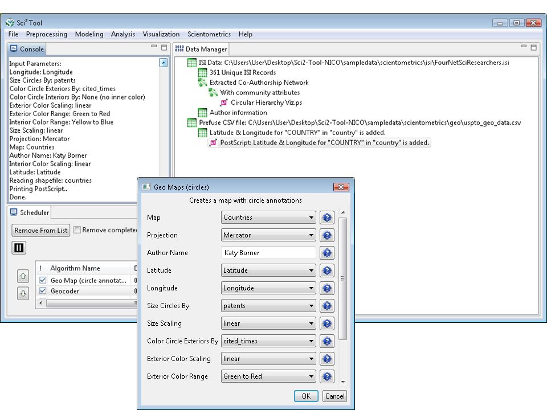
Task: Open help for the Map parameter
Action: [327, 218]
